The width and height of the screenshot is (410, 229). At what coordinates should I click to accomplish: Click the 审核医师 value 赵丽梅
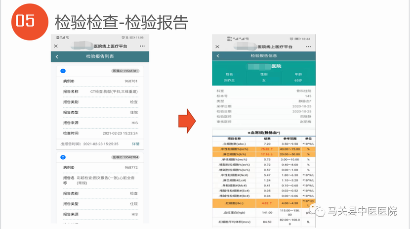pos(306,122)
